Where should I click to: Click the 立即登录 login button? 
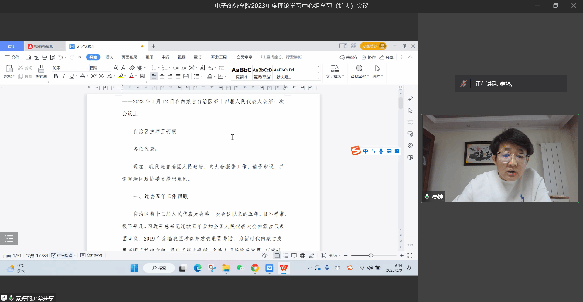click(x=373, y=46)
